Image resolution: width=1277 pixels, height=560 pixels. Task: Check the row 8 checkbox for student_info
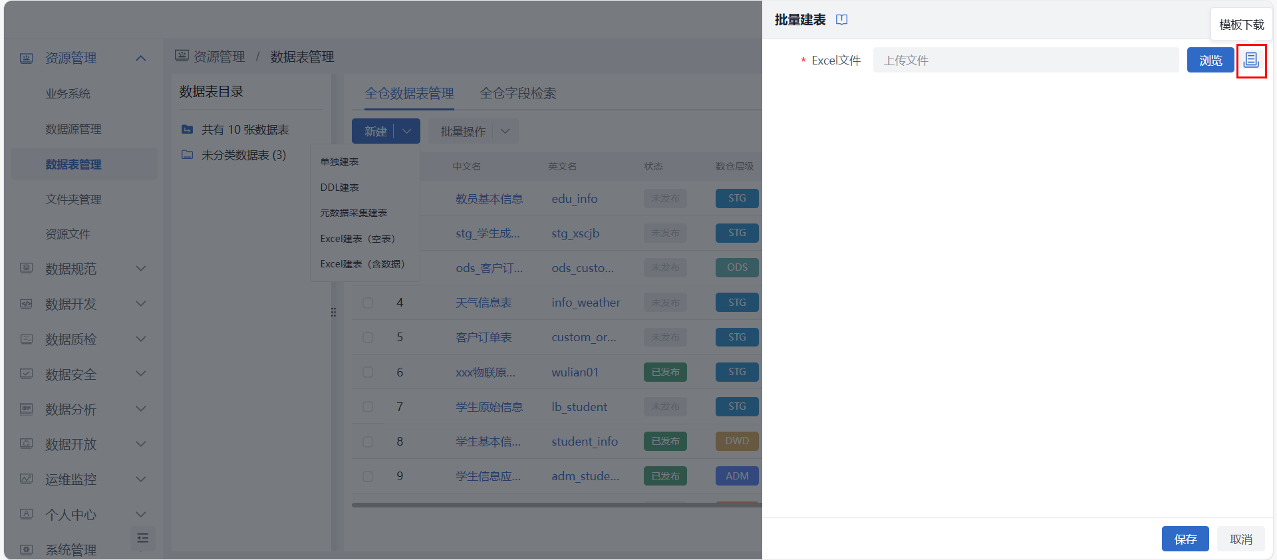click(368, 442)
